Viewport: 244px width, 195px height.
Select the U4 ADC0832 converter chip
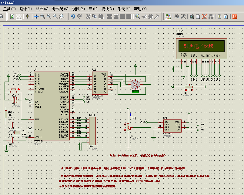pos(172,126)
